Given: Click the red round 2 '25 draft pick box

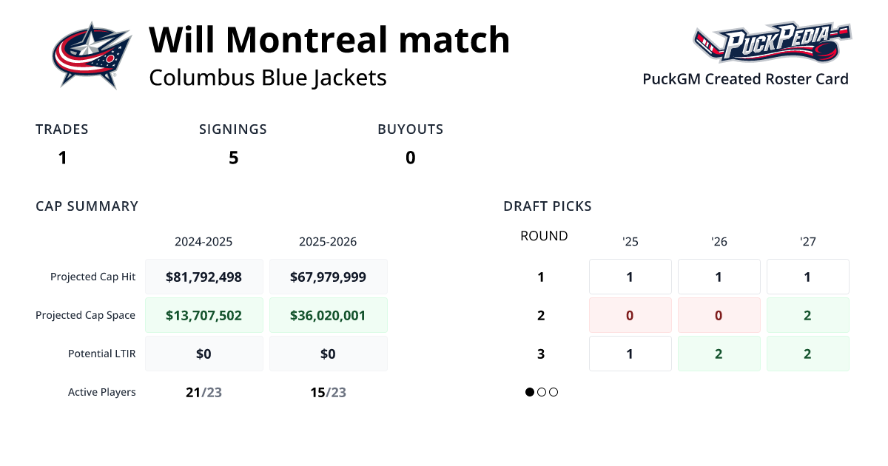Looking at the screenshot, I should click(x=630, y=315).
